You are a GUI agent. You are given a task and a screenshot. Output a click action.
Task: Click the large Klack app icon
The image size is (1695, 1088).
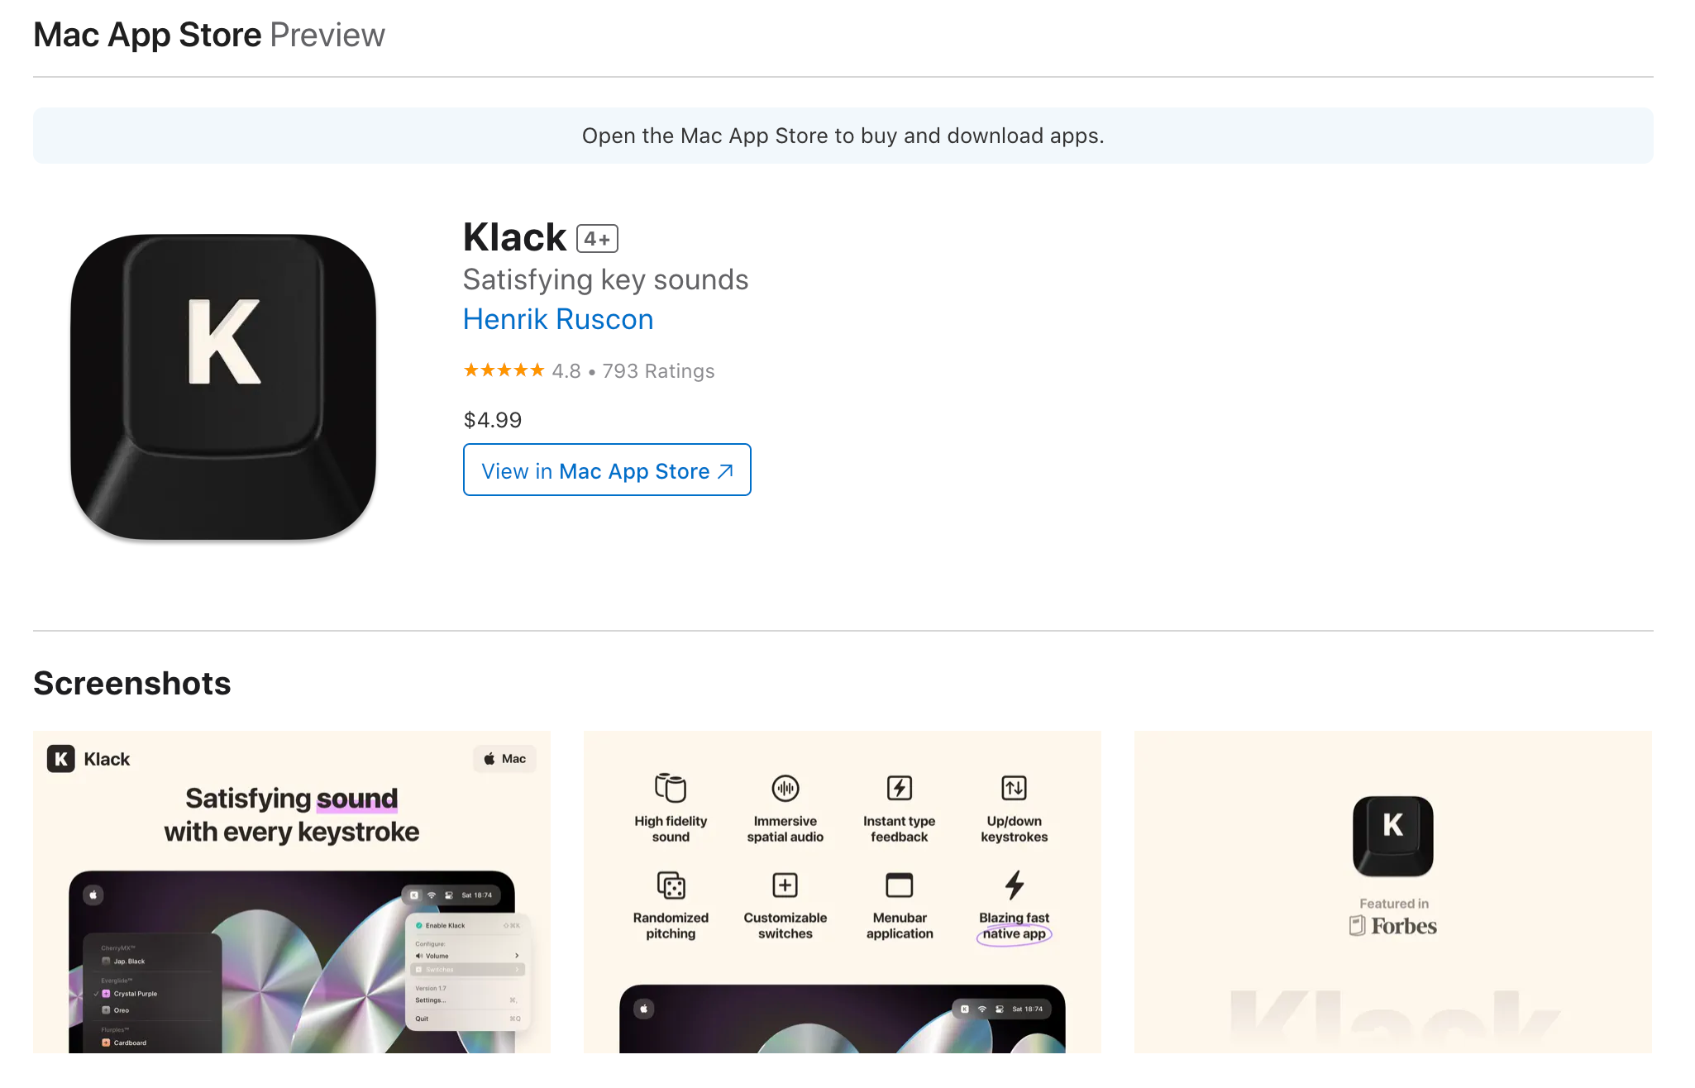click(223, 387)
